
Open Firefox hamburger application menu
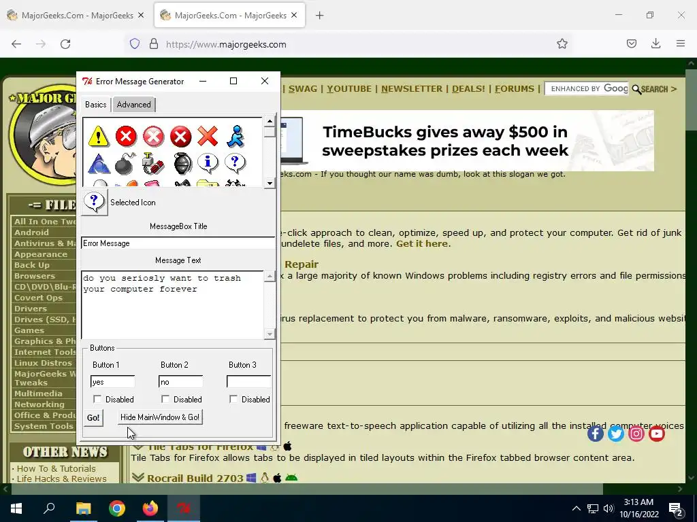[x=681, y=44]
